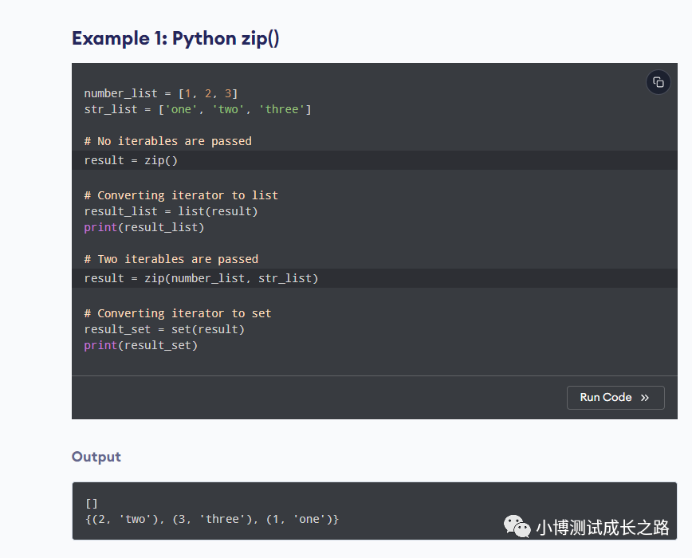The image size is (692, 558).
Task: Click the Output section heading
Action: click(96, 457)
